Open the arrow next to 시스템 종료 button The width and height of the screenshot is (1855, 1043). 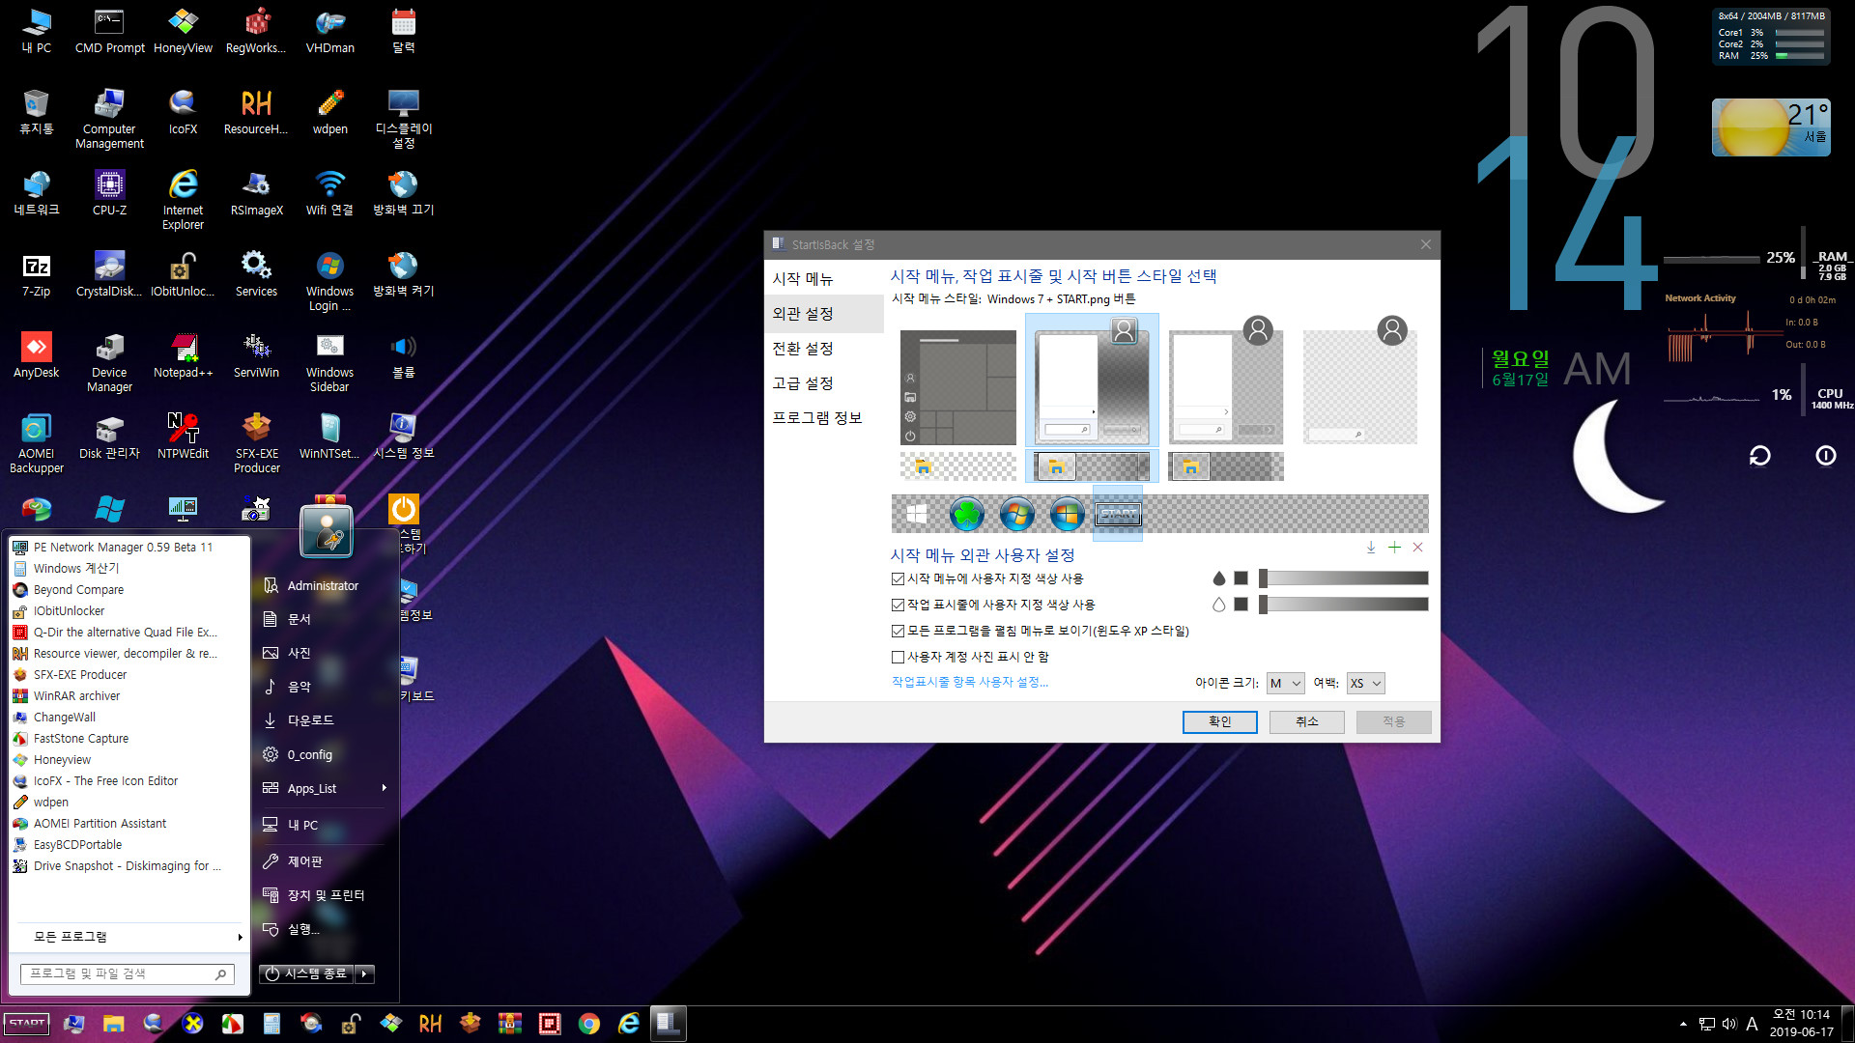point(364,973)
